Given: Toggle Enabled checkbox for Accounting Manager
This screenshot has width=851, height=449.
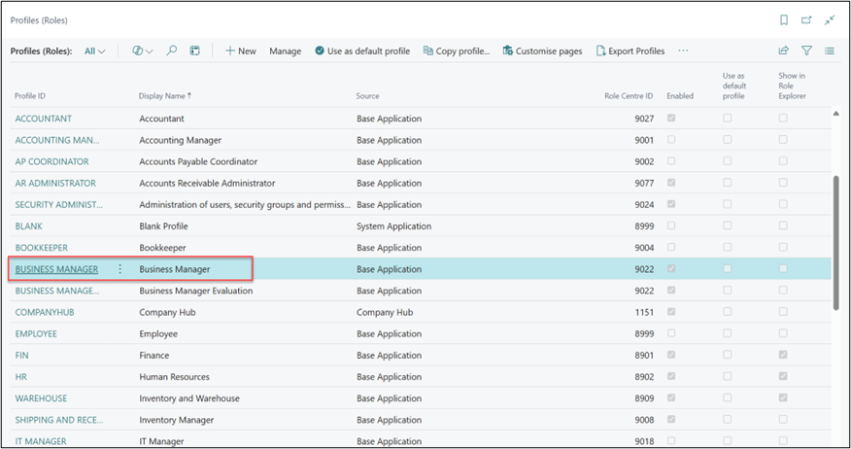Looking at the screenshot, I should (x=671, y=140).
